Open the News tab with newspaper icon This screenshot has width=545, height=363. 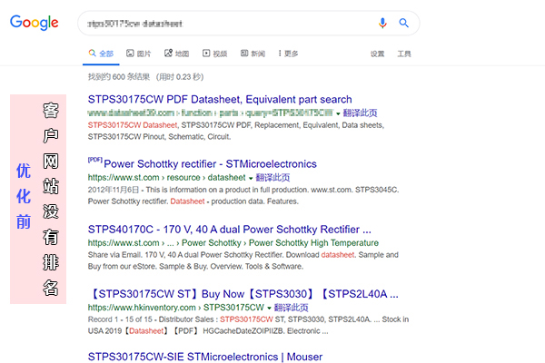tap(253, 54)
